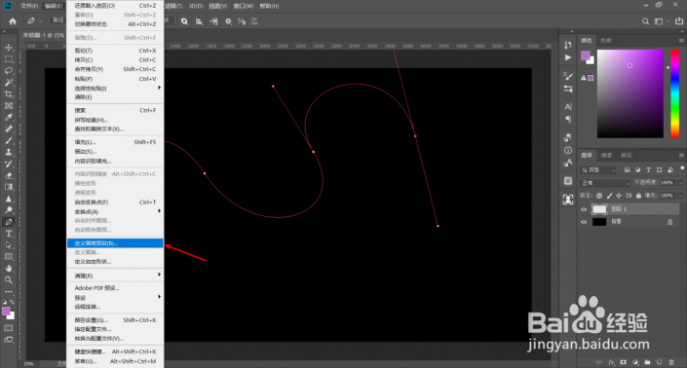This screenshot has width=687, height=368.
Task: Toggle lock transparent pixels in Layers panel
Action: click(x=599, y=196)
